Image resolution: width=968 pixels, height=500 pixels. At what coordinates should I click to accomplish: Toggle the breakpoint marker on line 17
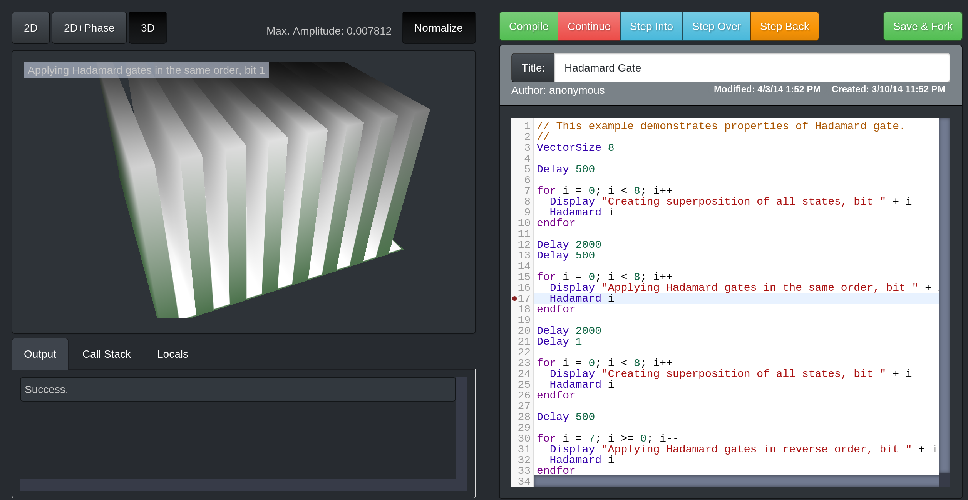[x=514, y=298]
